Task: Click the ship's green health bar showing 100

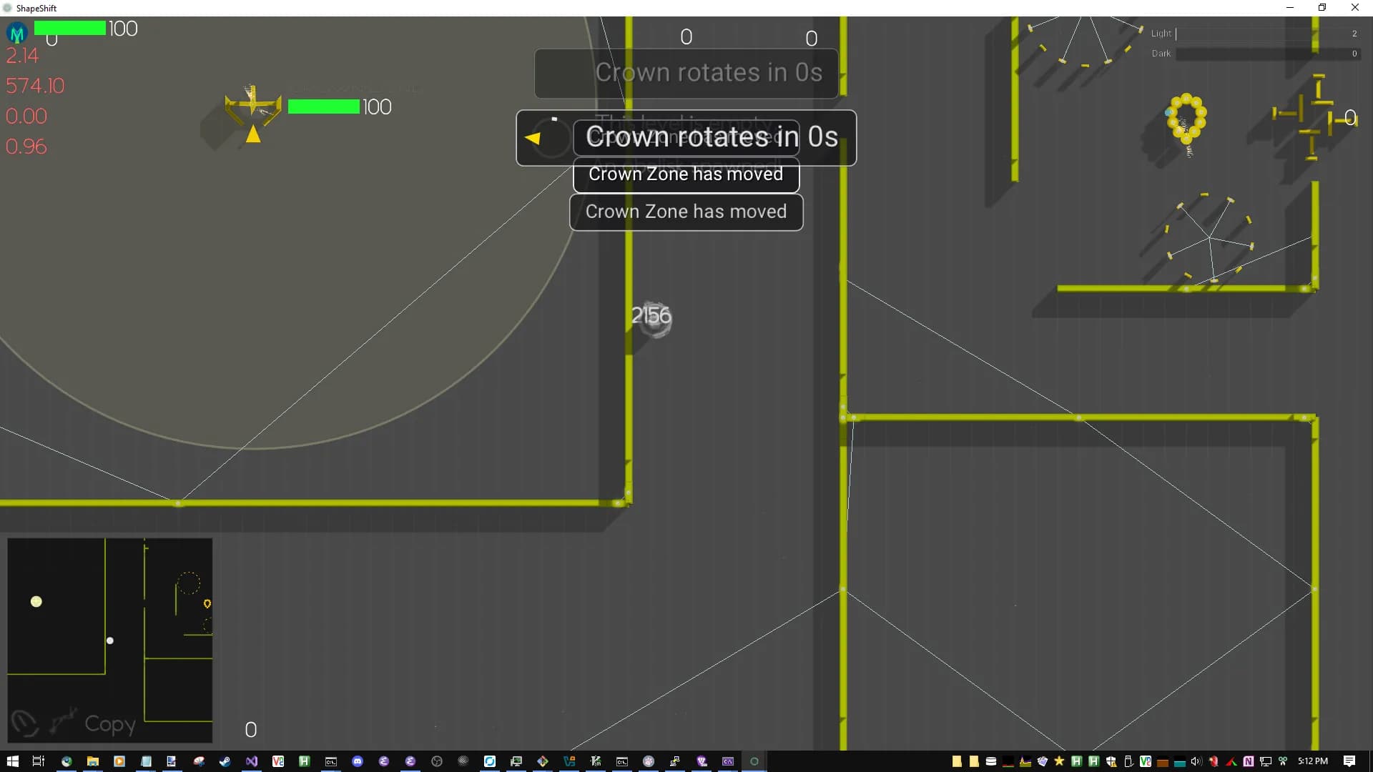Action: [x=323, y=107]
